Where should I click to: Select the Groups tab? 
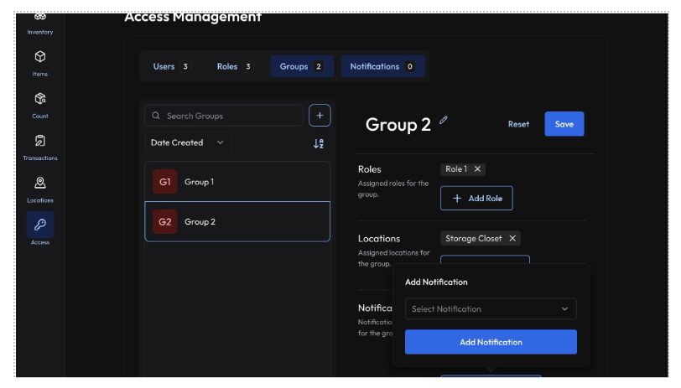point(302,66)
